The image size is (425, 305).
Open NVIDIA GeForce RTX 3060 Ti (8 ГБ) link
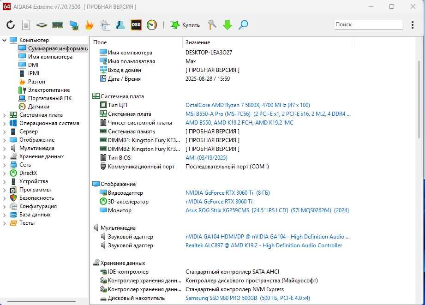227,193
